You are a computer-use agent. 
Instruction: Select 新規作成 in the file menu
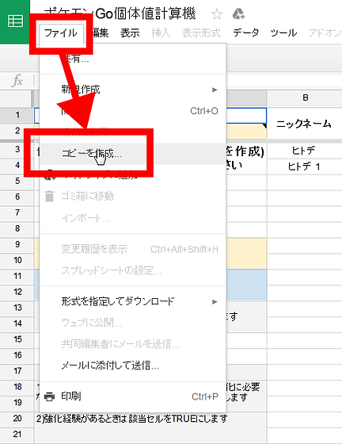pyautogui.click(x=133, y=90)
